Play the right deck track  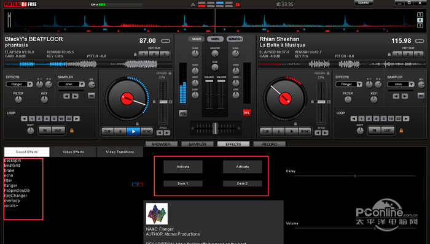point(292,131)
